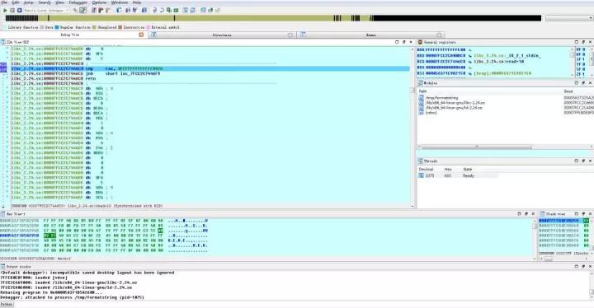Select the /tmp/formatstring module row
594x308 pixels.
(506, 98)
